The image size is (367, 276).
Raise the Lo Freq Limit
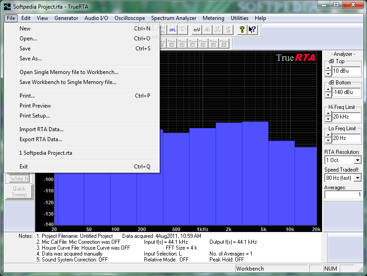click(x=328, y=136)
